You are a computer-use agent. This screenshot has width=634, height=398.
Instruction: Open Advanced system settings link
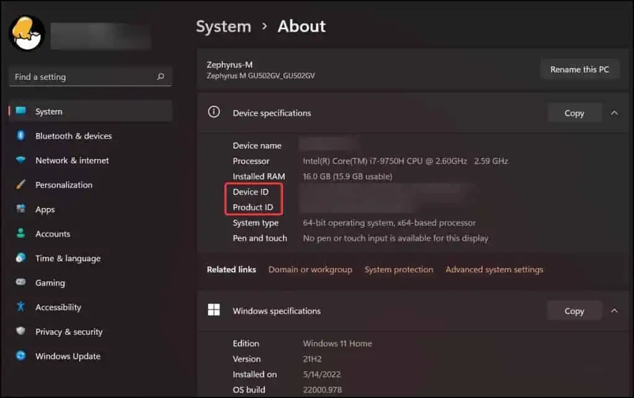click(494, 269)
